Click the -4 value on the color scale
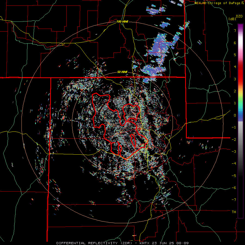Viewport: 245px width, 245px height. tap(234, 164)
